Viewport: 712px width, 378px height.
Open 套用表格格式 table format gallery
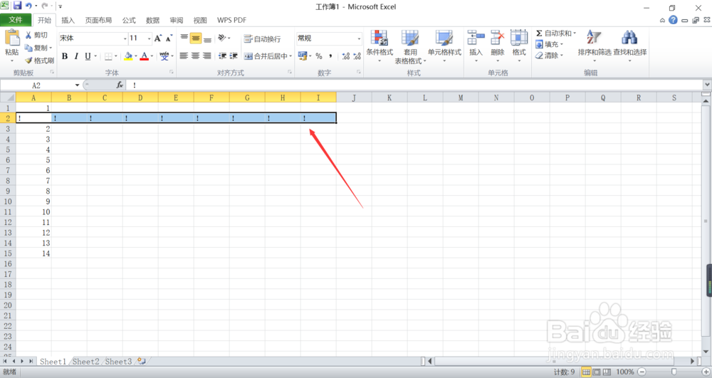click(x=410, y=47)
